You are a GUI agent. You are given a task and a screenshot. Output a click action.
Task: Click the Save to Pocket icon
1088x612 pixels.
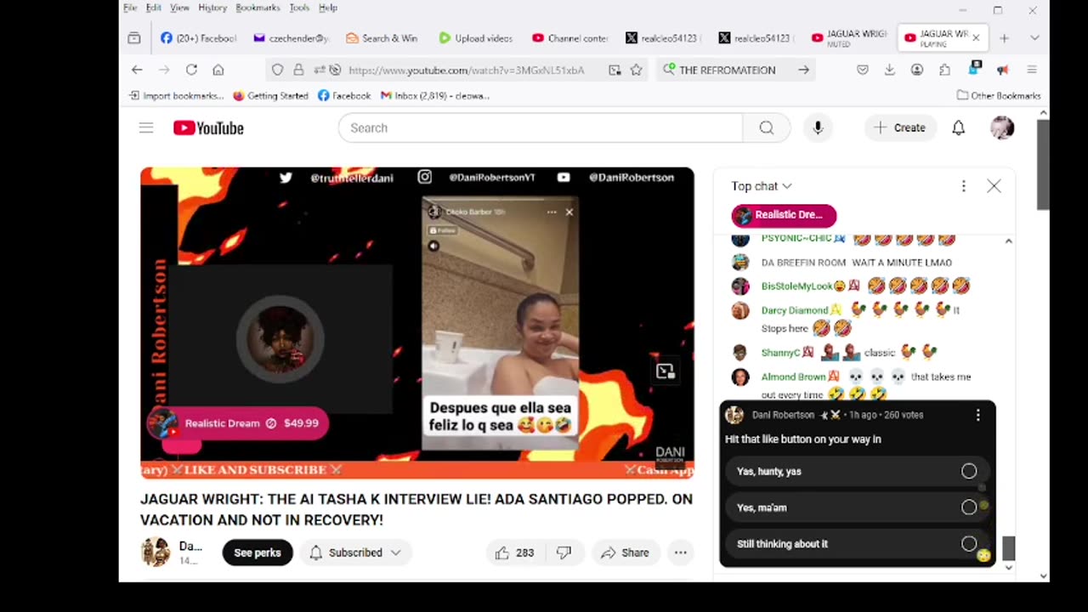tap(862, 70)
